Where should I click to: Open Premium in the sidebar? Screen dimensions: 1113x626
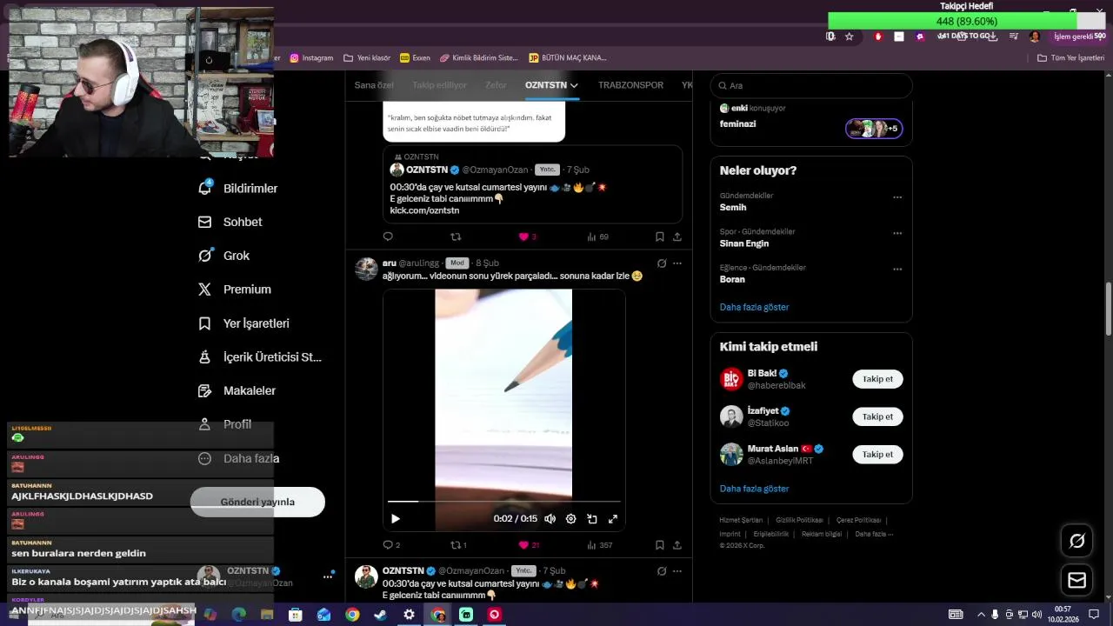(x=235, y=290)
